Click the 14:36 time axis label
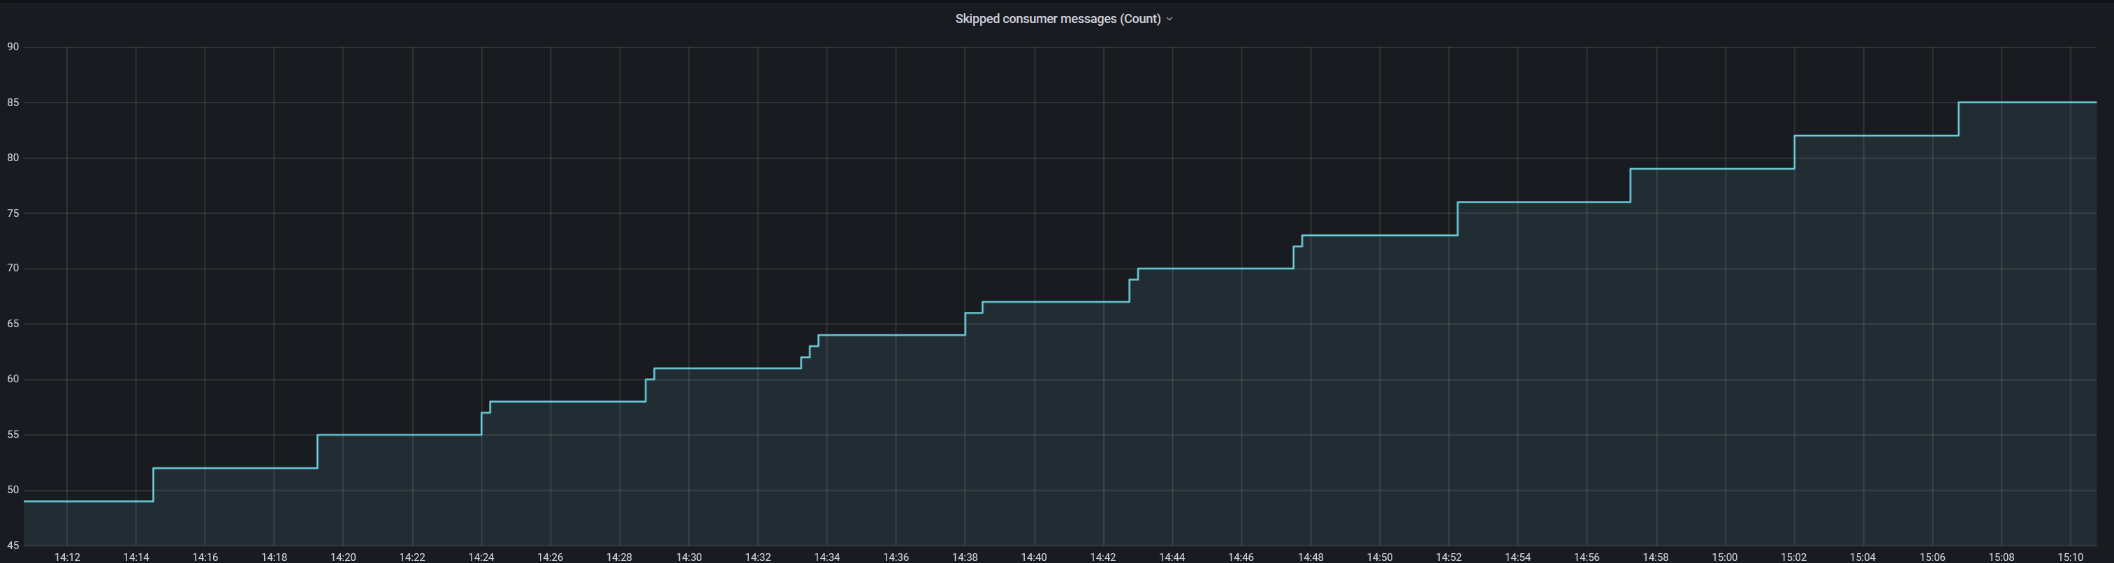Image resolution: width=2114 pixels, height=563 pixels. pos(896,557)
